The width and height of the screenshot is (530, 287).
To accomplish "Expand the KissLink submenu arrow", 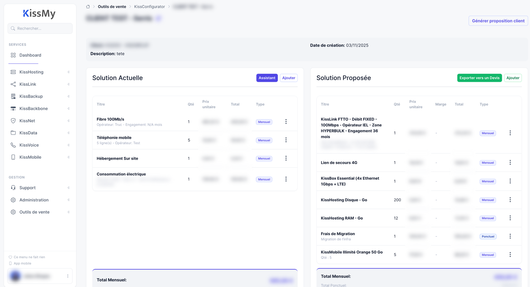I will point(68,84).
